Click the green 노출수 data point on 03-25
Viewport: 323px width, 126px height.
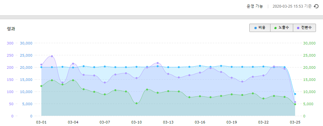pyautogui.click(x=295, y=105)
